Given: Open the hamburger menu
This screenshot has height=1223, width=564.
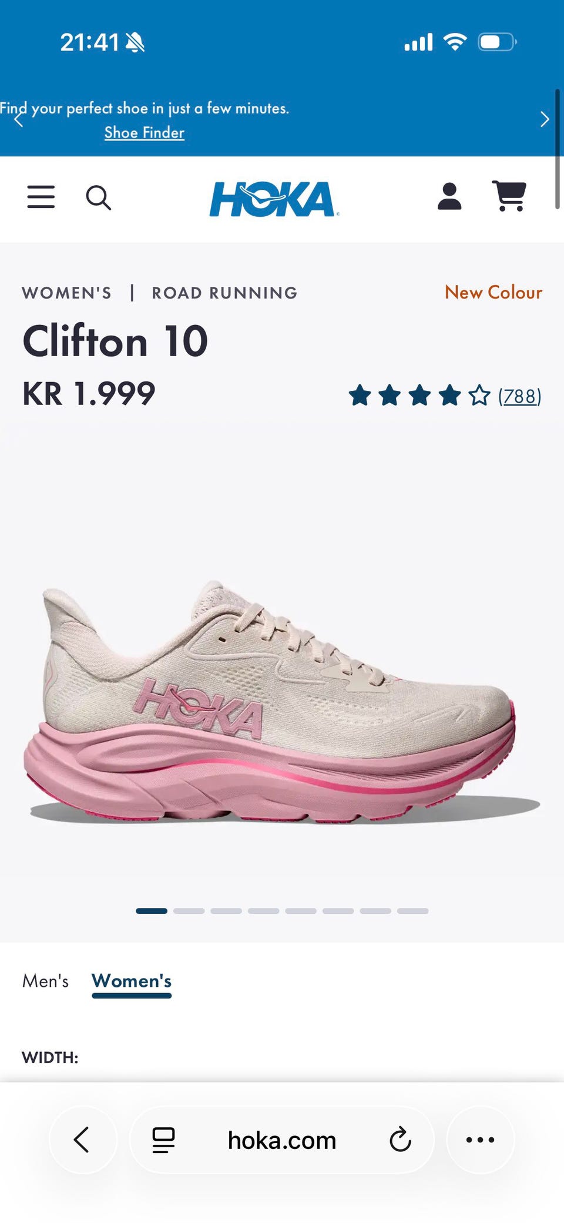Looking at the screenshot, I should (x=41, y=197).
